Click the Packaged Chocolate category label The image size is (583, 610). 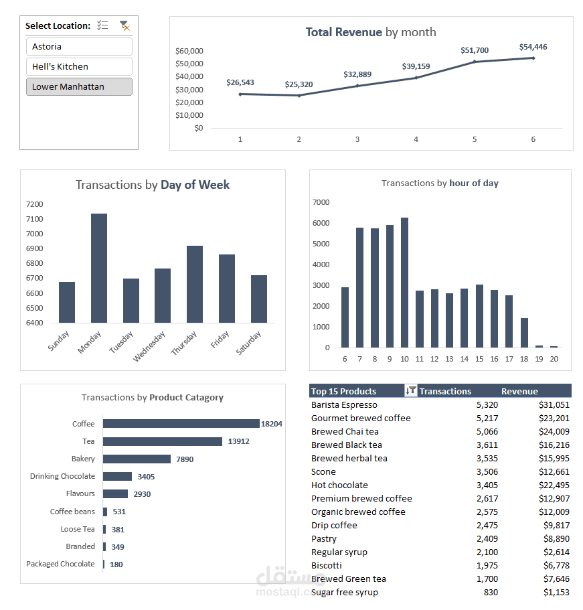pos(60,564)
